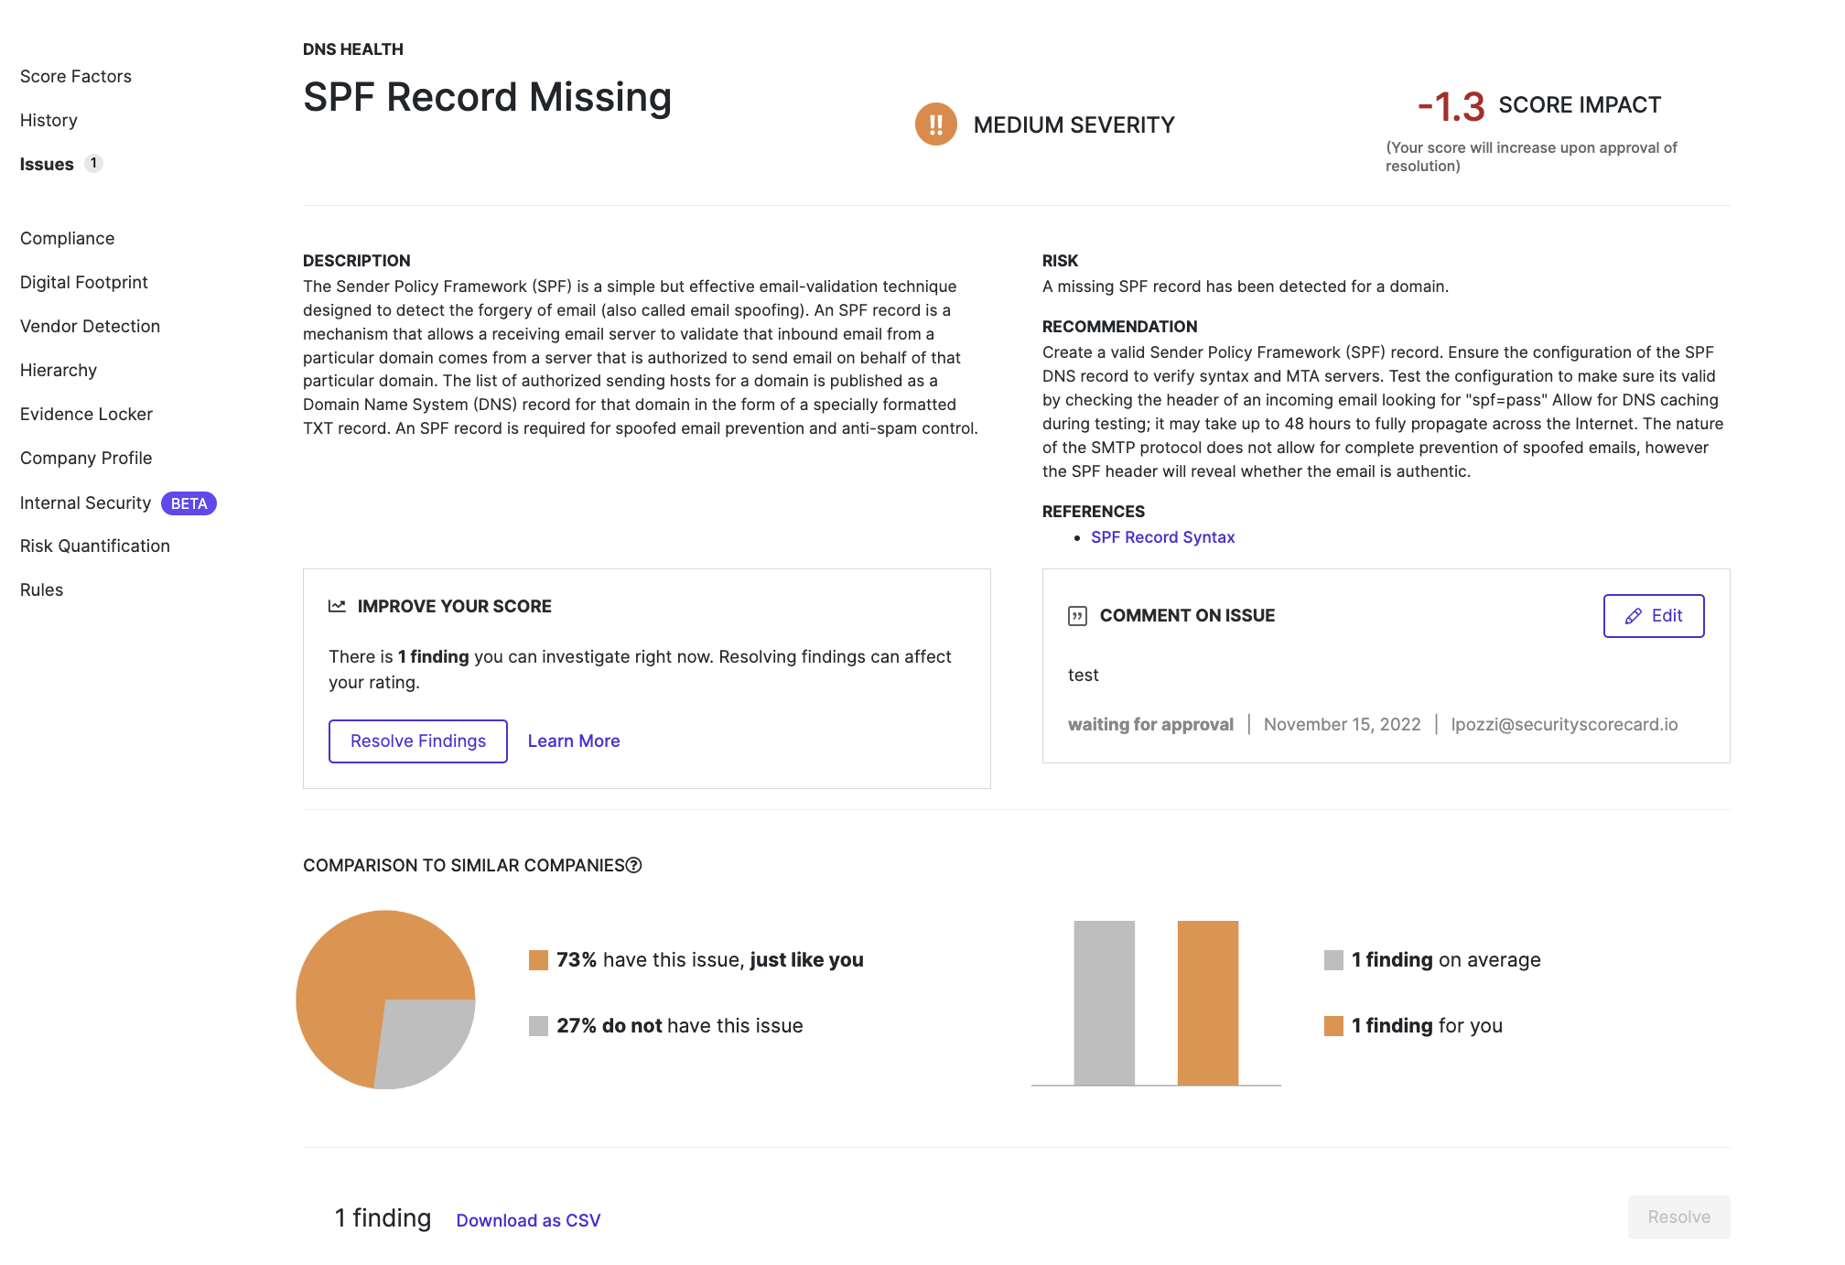Screen dimensions: 1845x1265
Task: Click the line-chart icon beside Improve Your Score
Action: 337,605
